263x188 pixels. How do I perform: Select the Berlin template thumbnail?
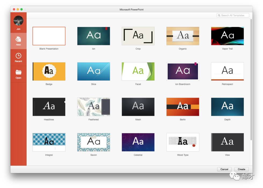[183, 107]
